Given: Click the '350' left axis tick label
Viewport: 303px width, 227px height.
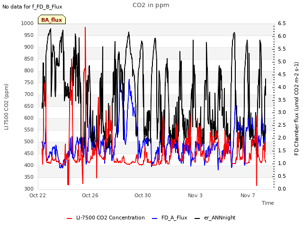Looking at the screenshot, I should tap(29, 177).
